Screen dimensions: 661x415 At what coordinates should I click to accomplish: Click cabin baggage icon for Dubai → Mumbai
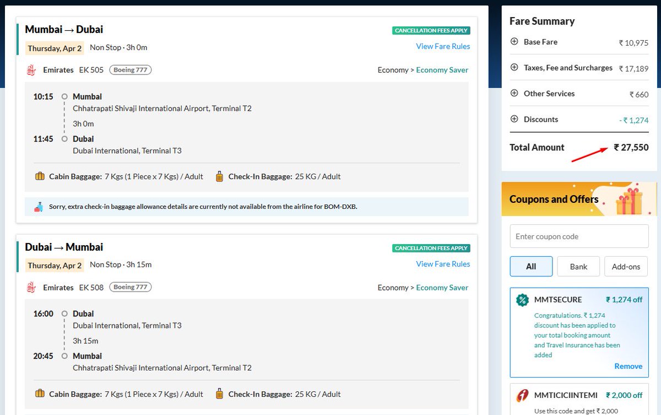(40, 394)
